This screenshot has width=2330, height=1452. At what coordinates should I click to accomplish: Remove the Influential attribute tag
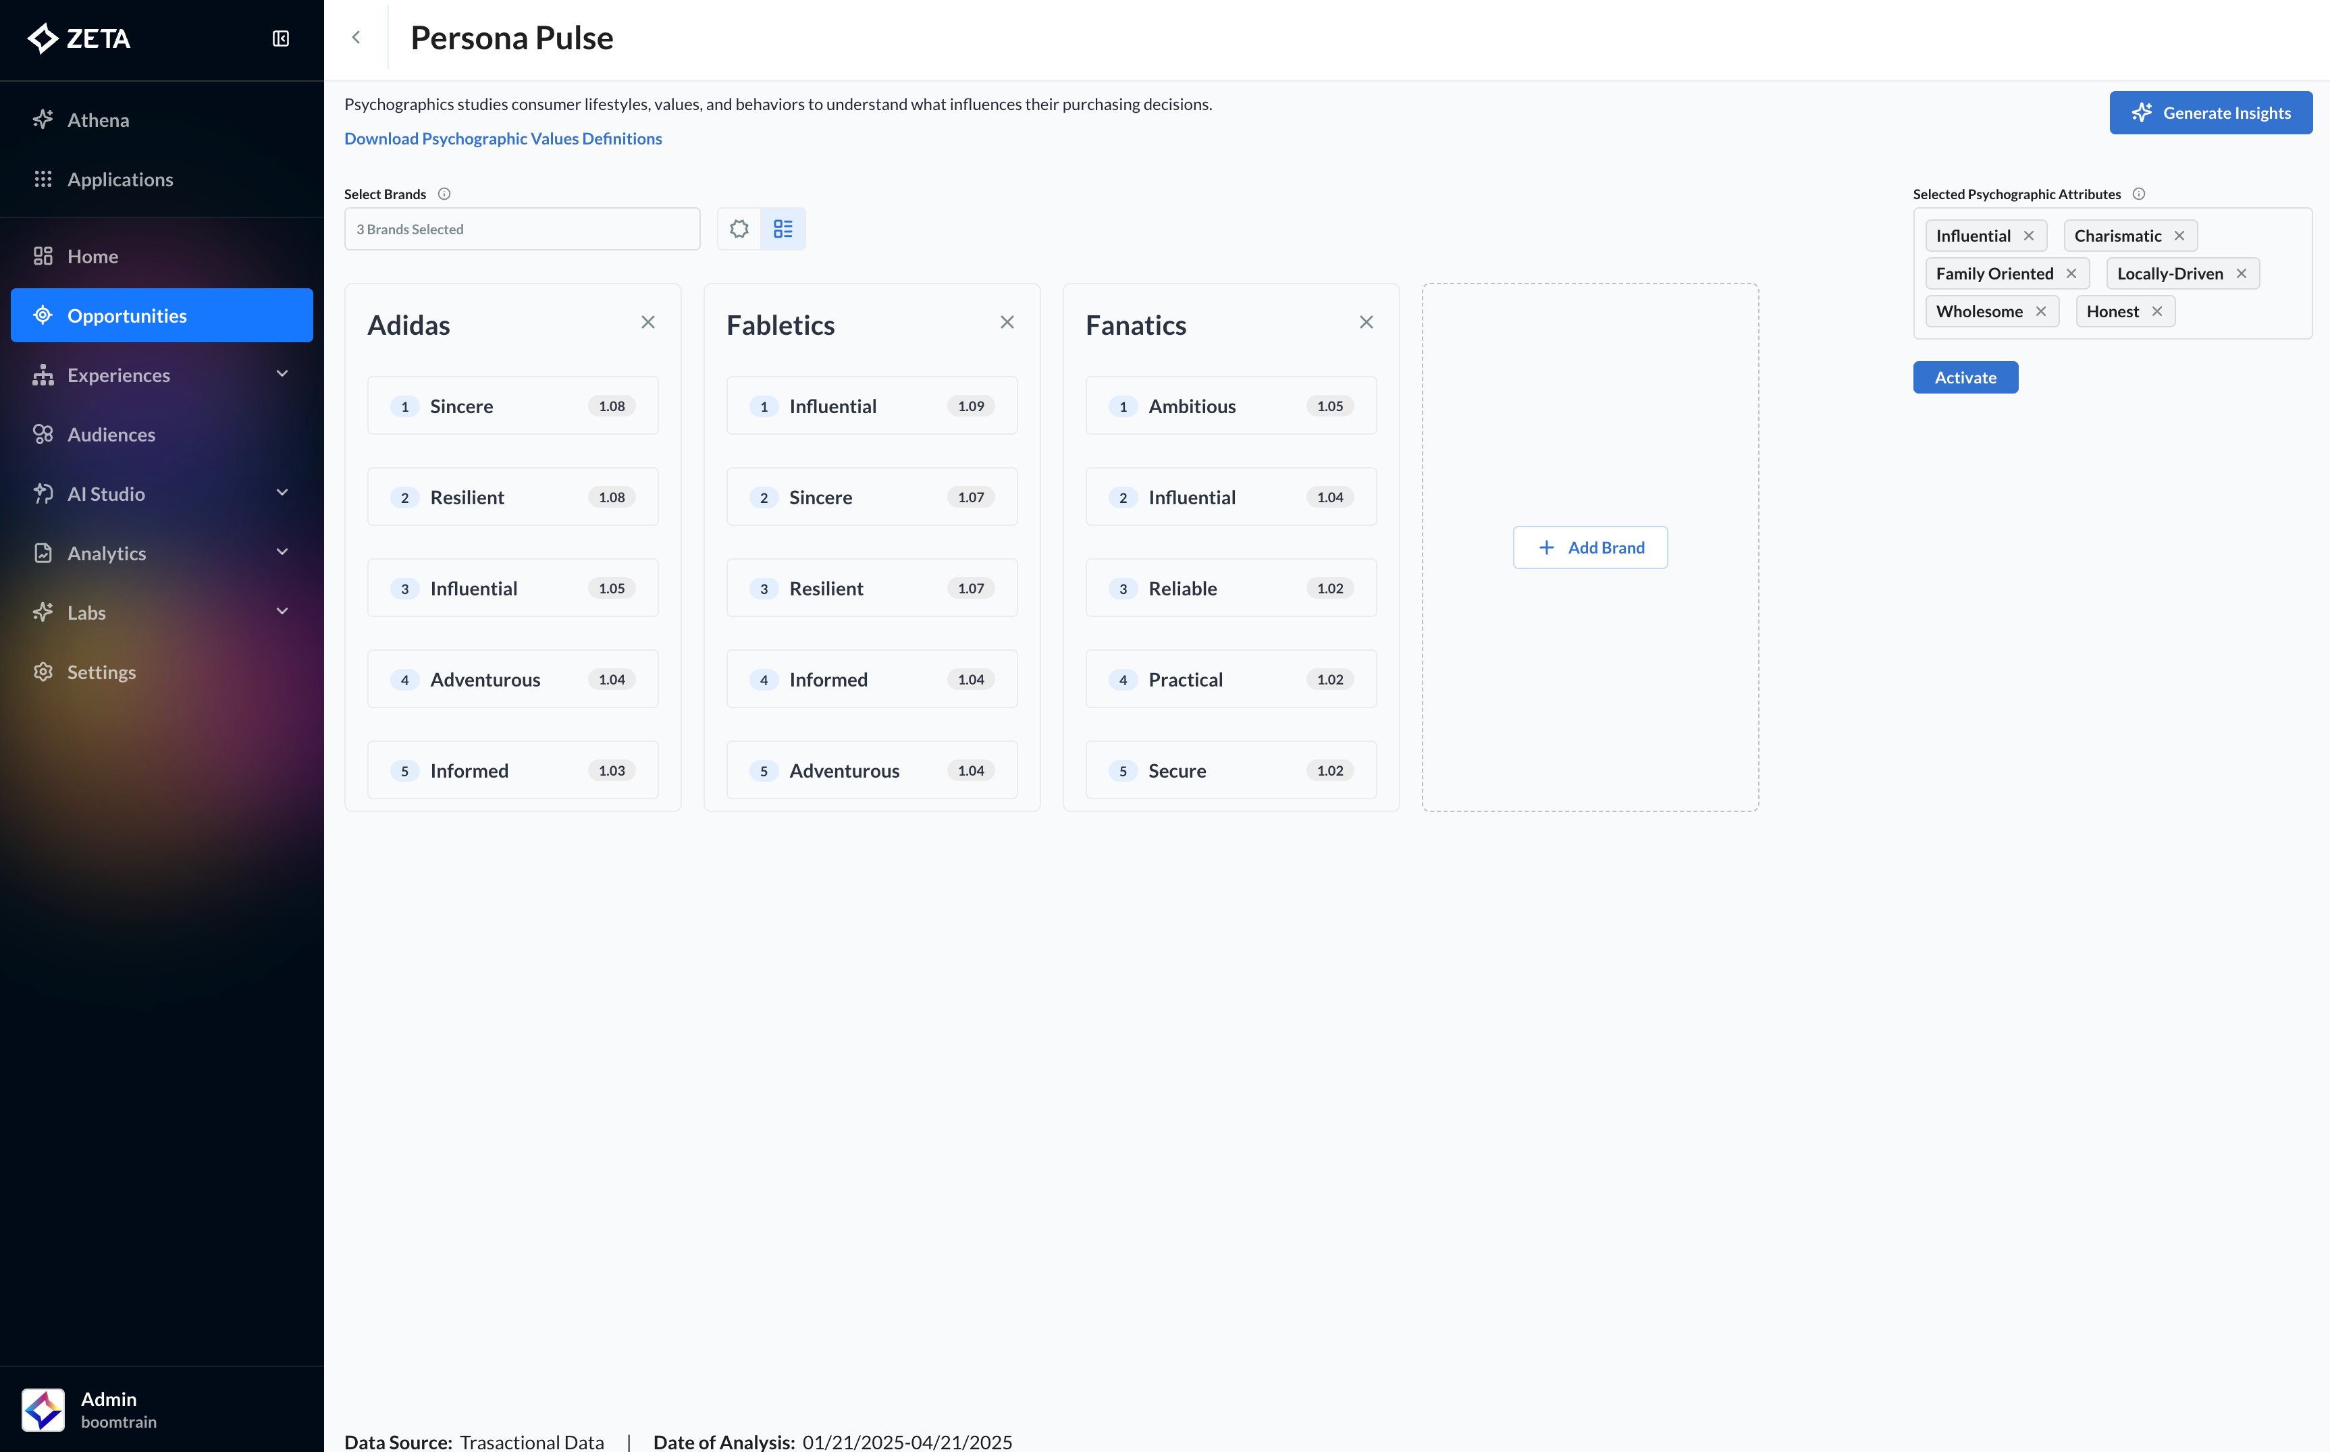[2030, 236]
